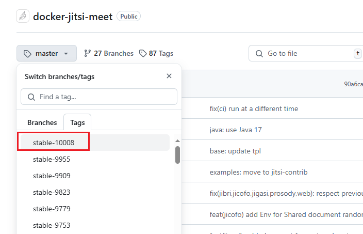
Task: Open the feat(jicofo) add Env commit message
Action: tap(286, 214)
